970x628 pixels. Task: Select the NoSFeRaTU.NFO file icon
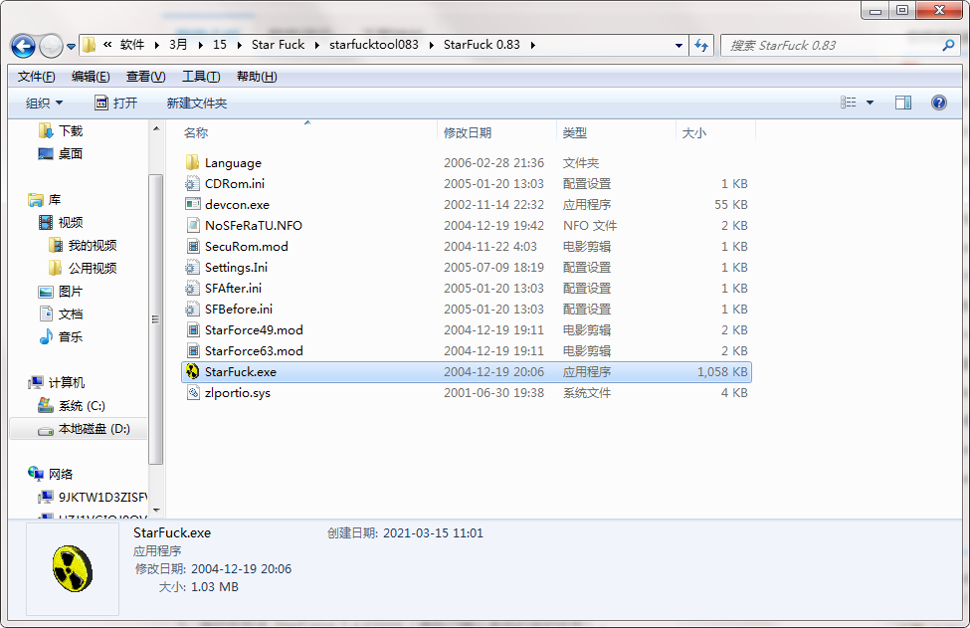[192, 225]
